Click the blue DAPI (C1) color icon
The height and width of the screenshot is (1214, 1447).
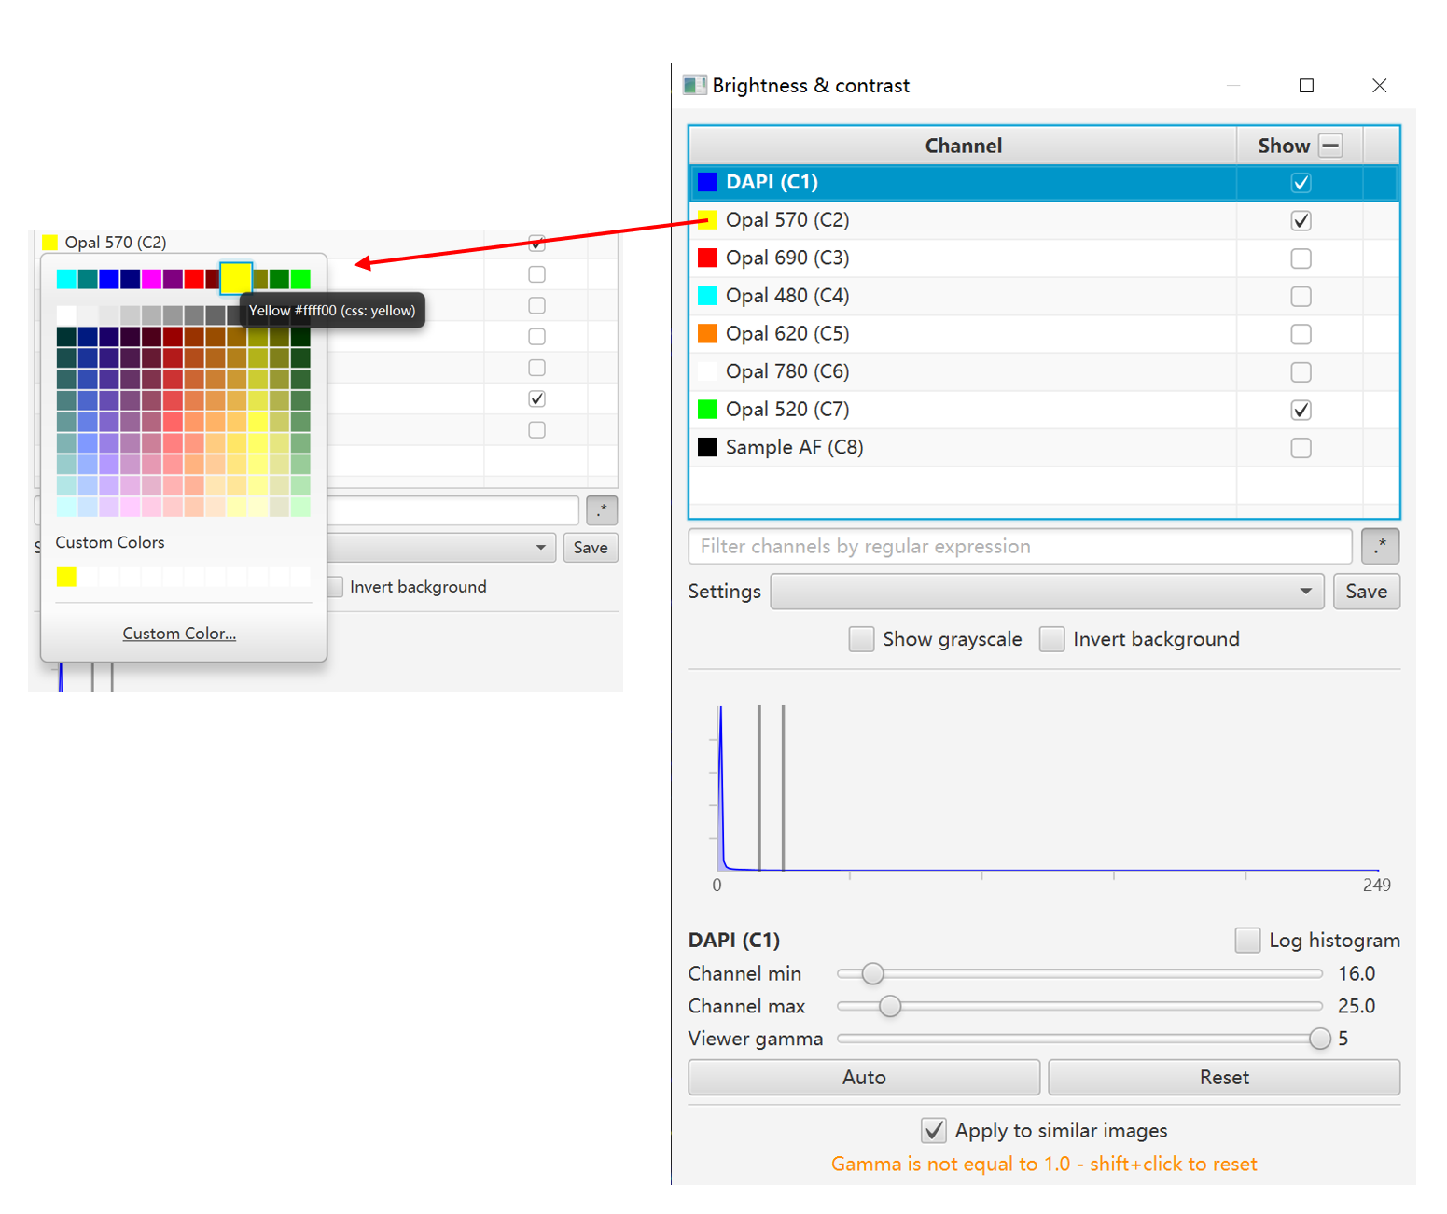pyautogui.click(x=707, y=182)
